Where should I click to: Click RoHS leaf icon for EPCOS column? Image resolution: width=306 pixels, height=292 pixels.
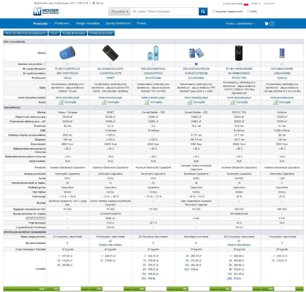233,102
